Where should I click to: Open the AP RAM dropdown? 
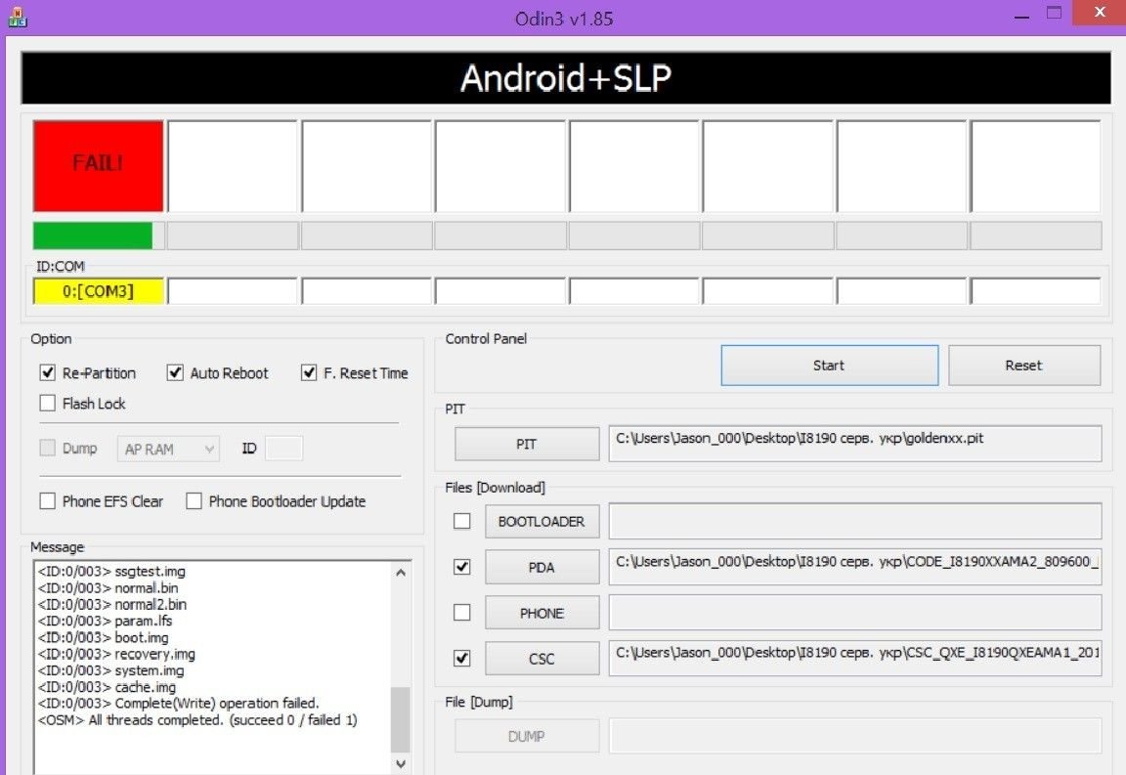(x=168, y=449)
